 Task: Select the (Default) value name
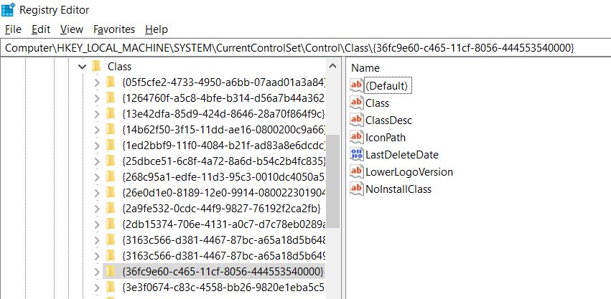point(388,85)
